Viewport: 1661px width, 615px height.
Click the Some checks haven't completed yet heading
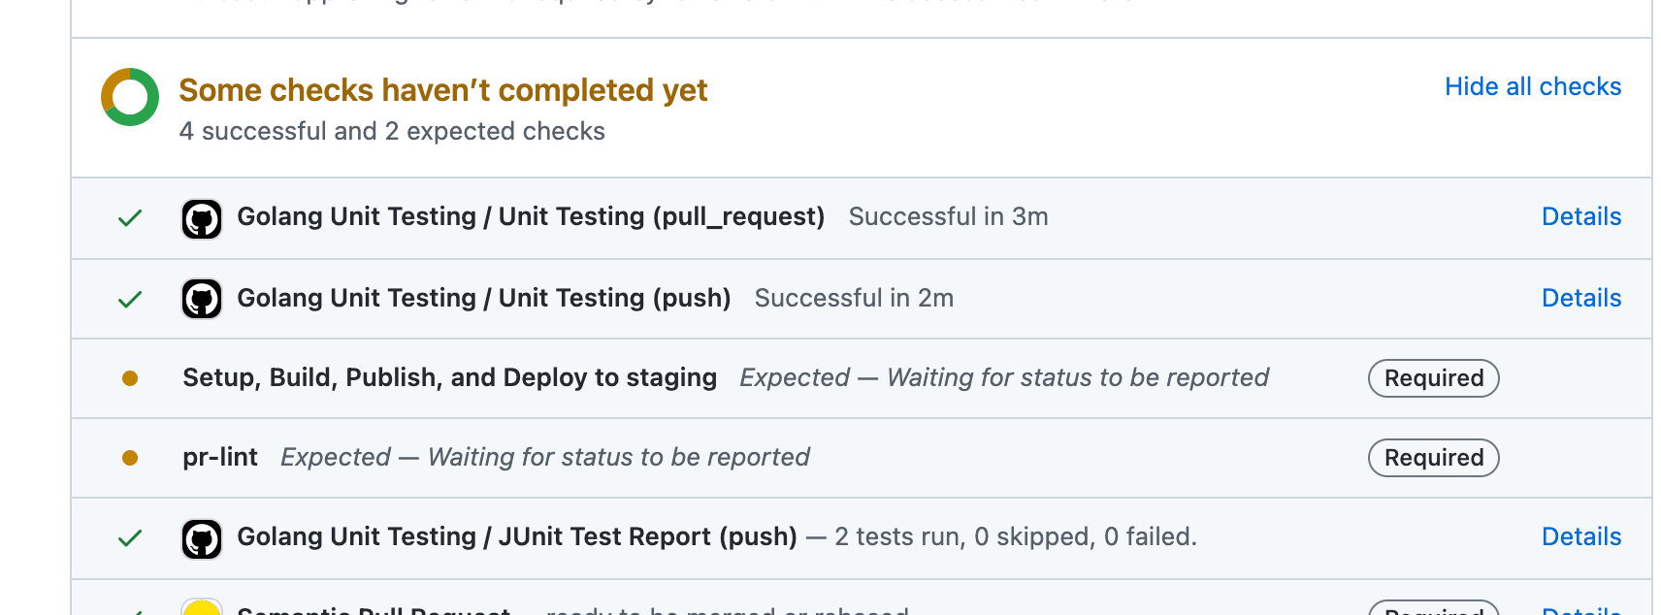click(x=442, y=89)
